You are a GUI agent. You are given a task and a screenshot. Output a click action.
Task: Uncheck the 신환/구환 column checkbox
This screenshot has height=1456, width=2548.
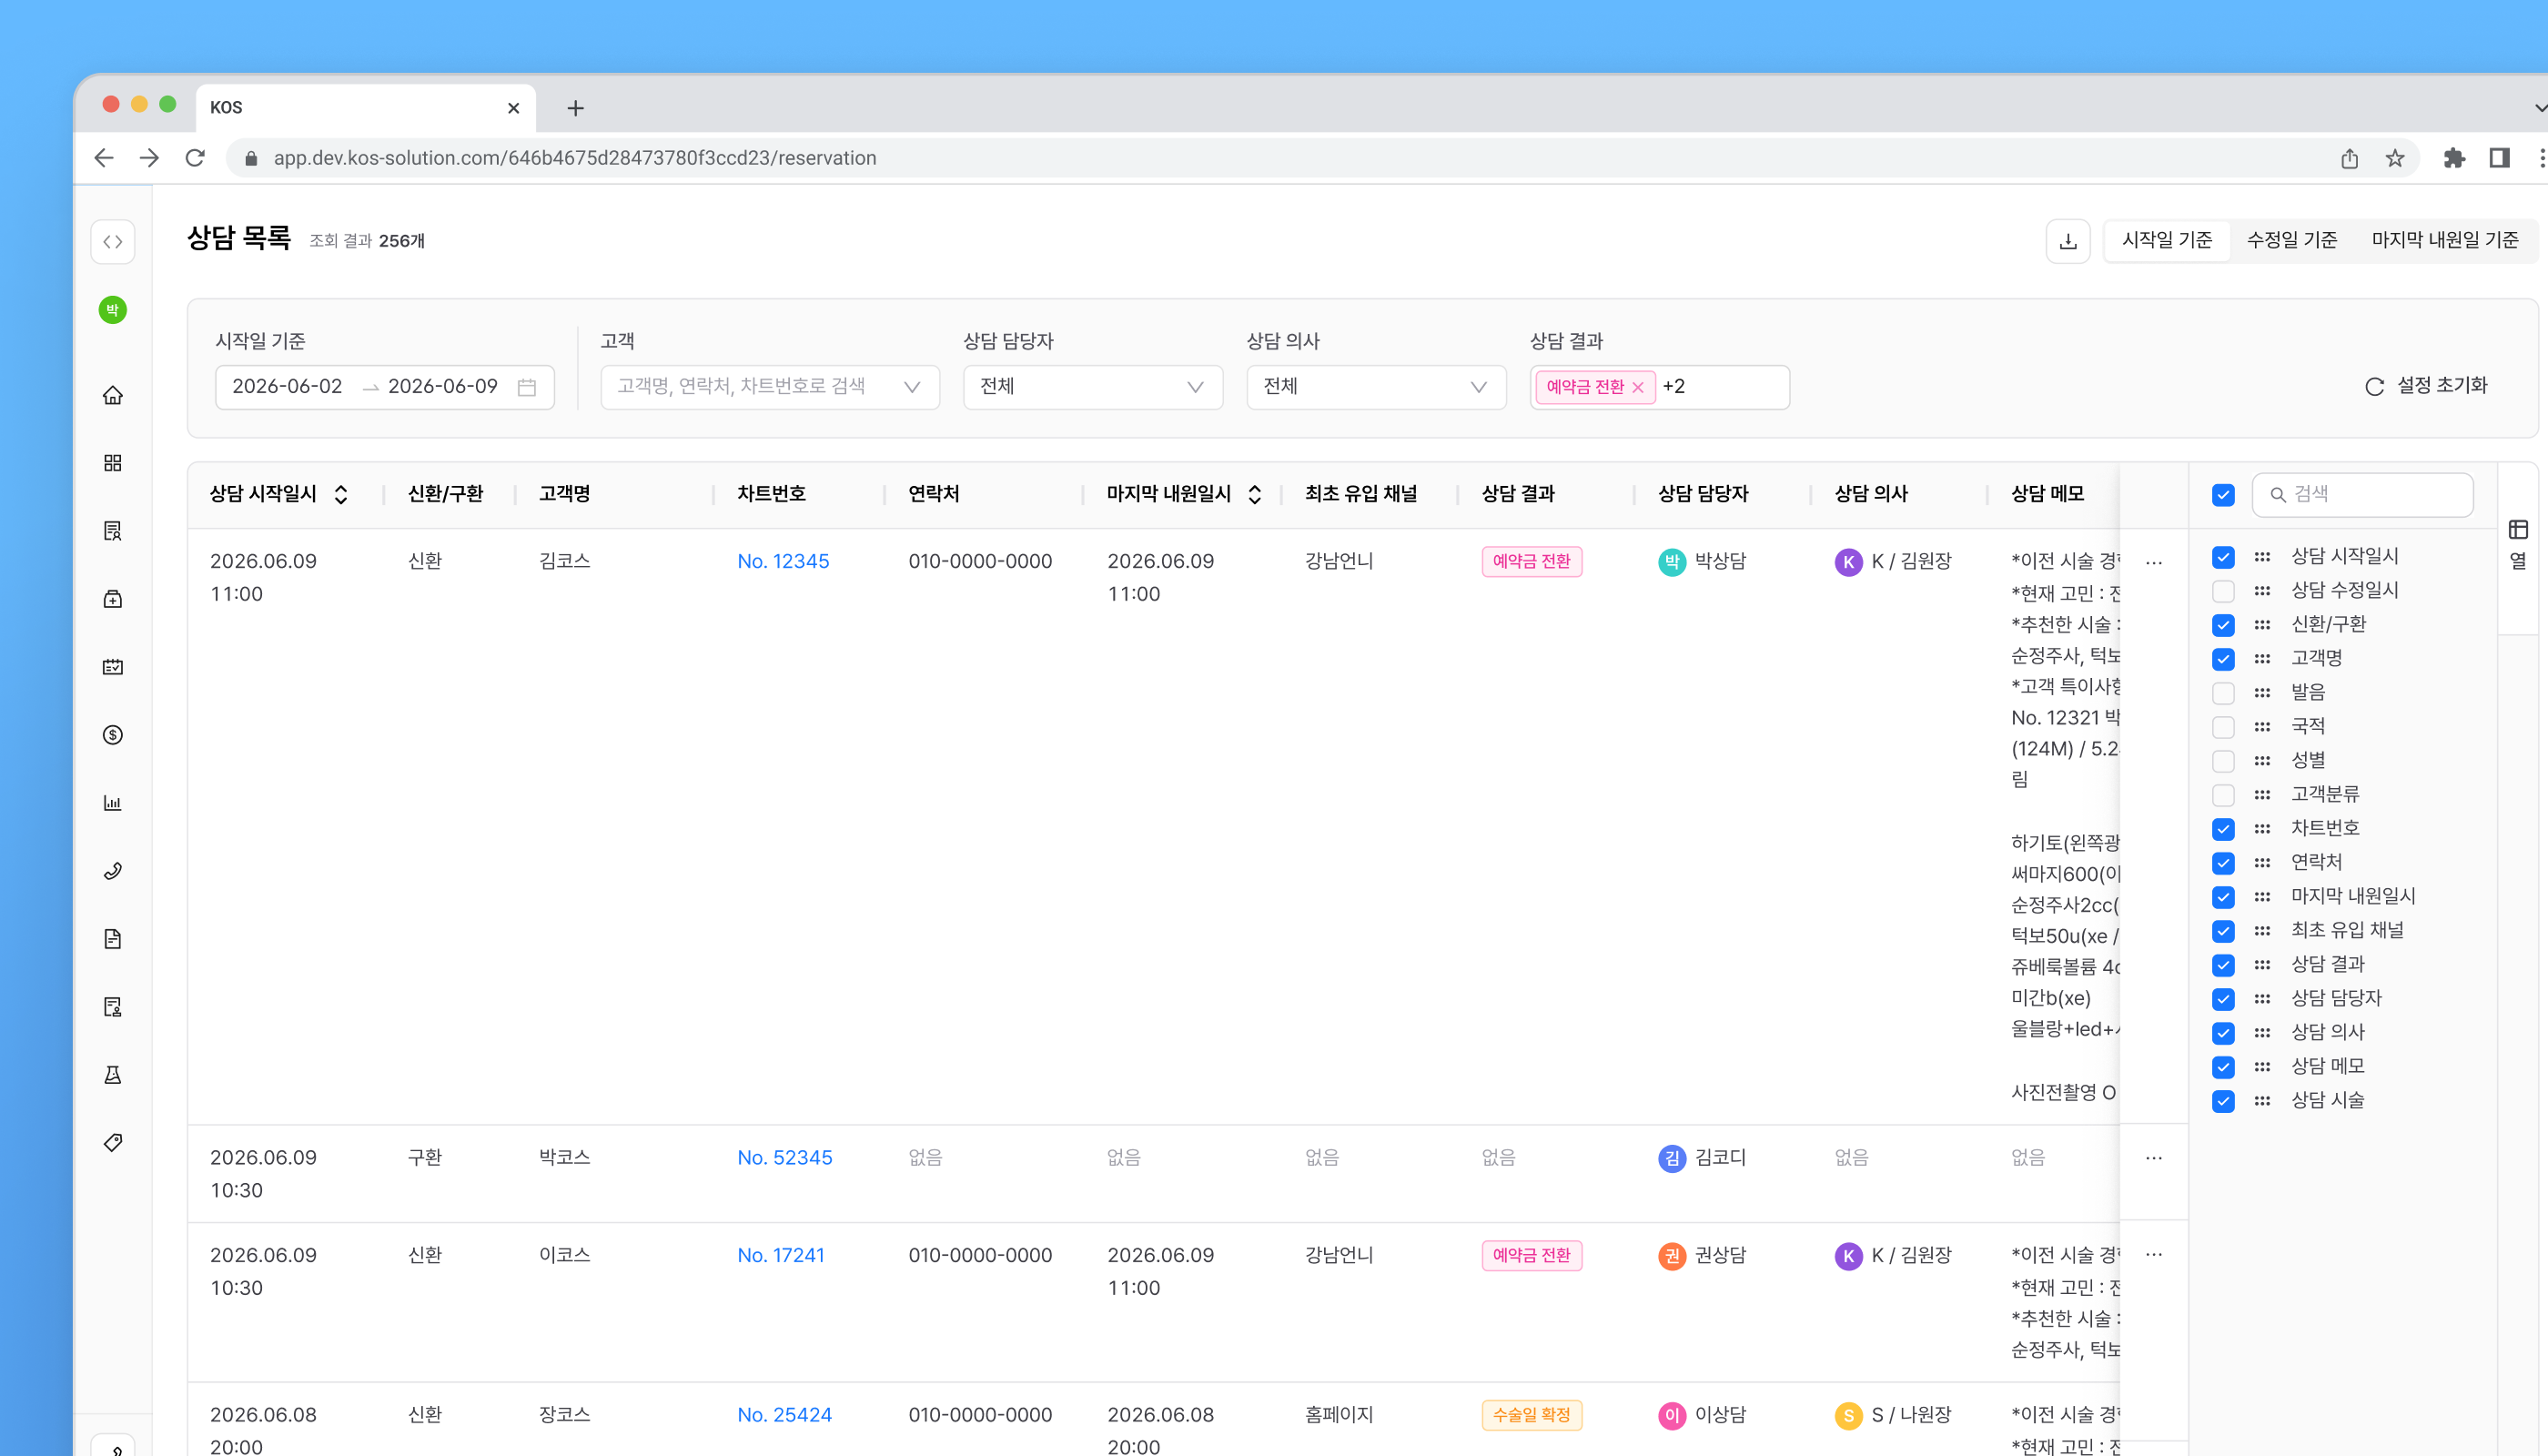2223,625
